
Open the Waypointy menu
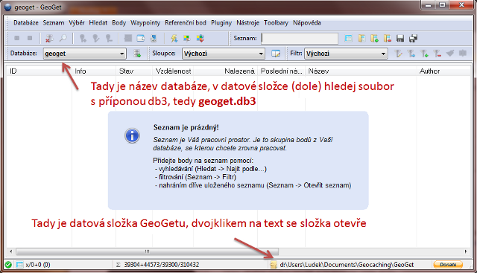(145, 23)
